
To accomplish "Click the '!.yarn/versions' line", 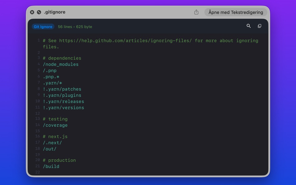I will coord(64,108).
